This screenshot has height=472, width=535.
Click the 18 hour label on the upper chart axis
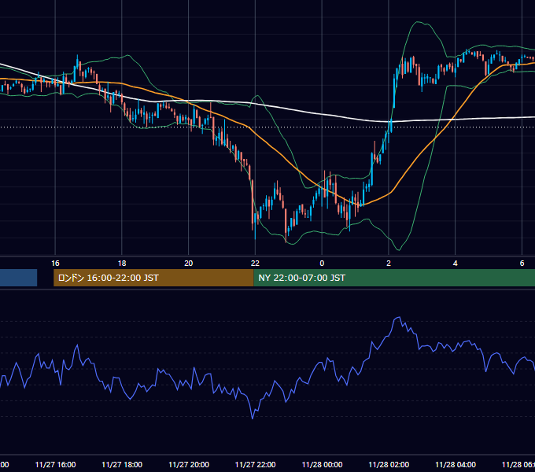(x=122, y=264)
